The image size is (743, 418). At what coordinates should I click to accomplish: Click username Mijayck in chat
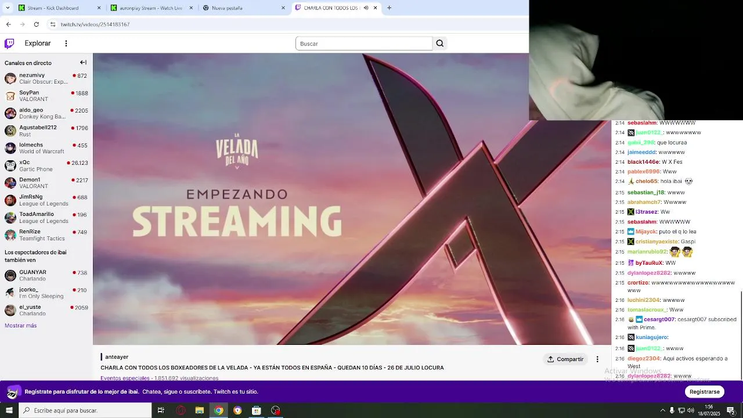(645, 232)
